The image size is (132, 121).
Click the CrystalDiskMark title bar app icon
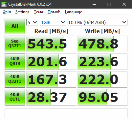pos(4,4)
